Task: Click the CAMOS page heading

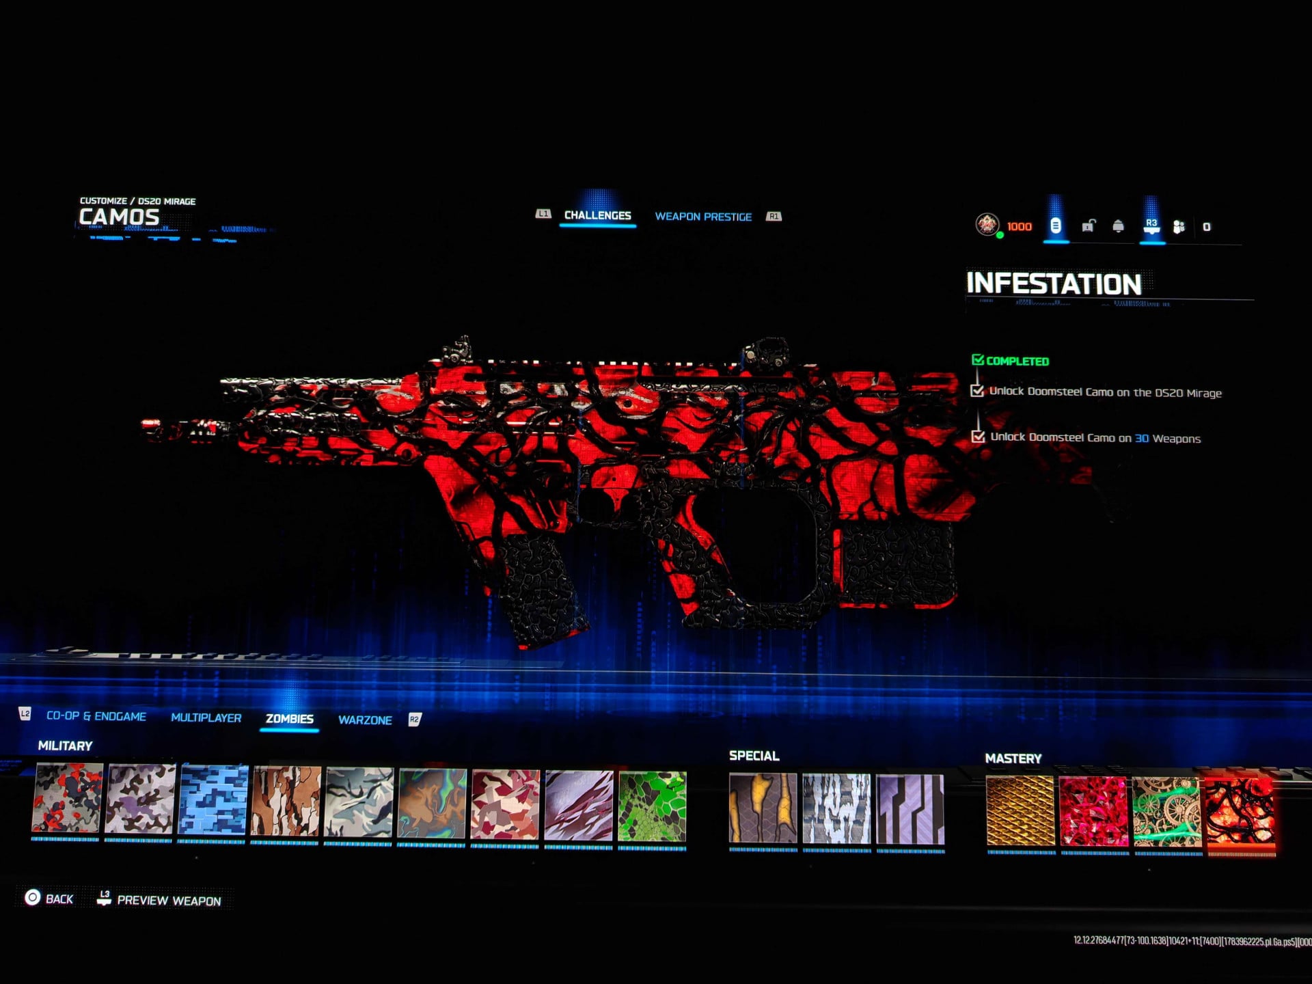Action: pos(119,217)
